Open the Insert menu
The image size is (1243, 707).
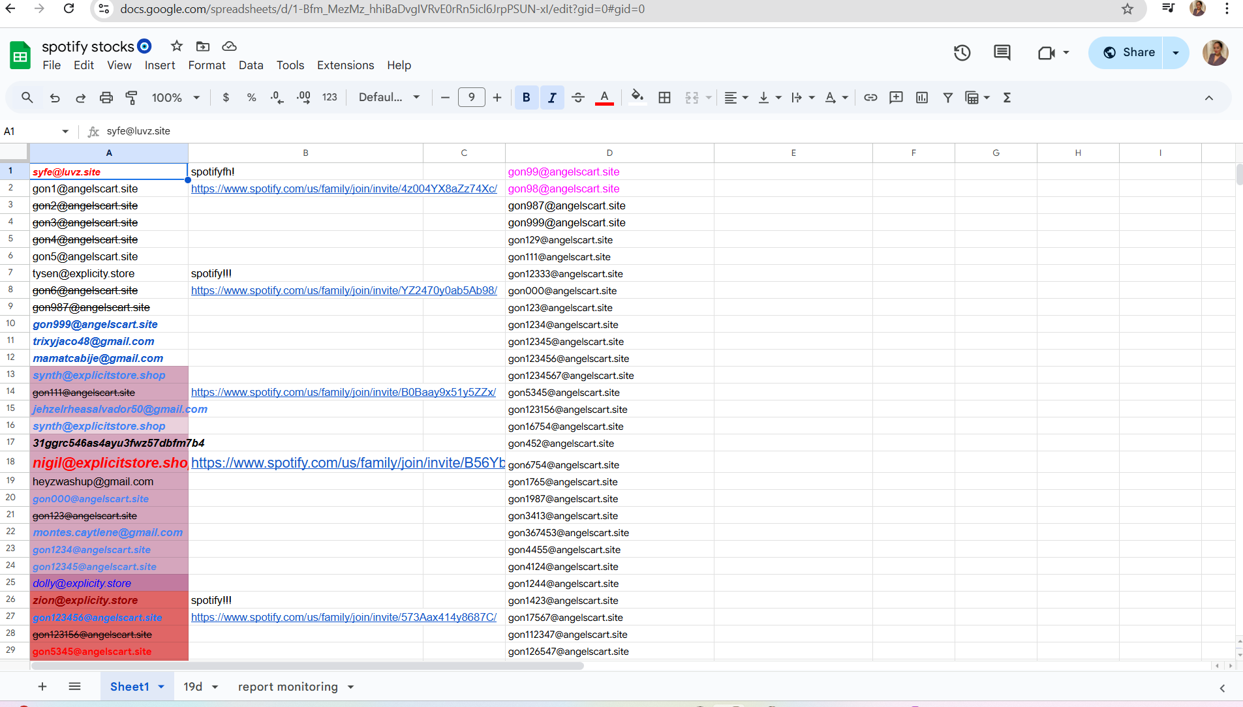coord(160,65)
